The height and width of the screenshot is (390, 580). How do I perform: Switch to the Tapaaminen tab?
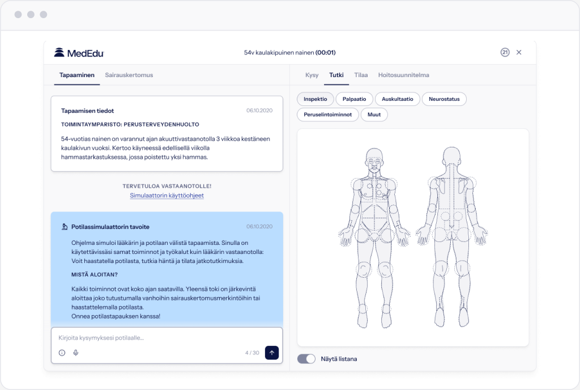[x=77, y=75]
